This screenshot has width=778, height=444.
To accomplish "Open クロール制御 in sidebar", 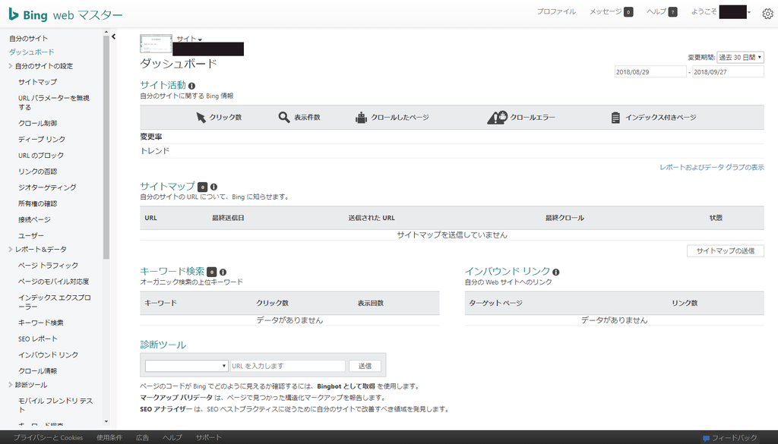I will [x=38, y=123].
